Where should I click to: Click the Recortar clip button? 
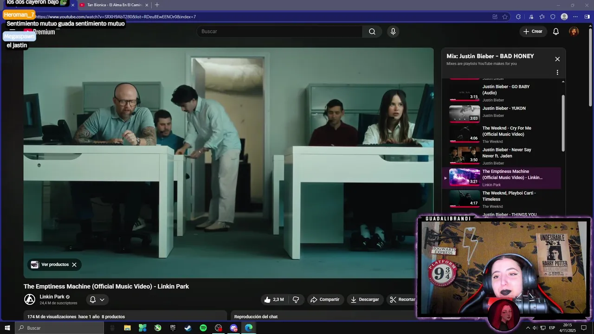click(x=402, y=300)
